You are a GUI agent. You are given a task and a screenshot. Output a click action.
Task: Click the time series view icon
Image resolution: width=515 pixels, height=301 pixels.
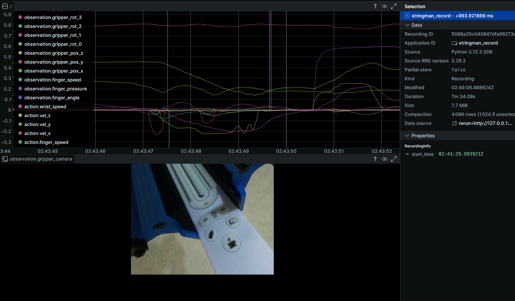pos(5,6)
